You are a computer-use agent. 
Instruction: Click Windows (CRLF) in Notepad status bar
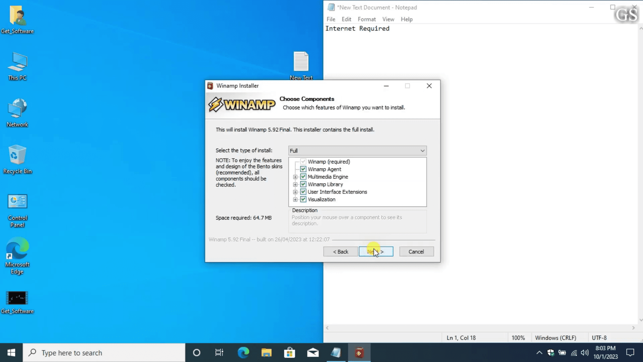pyautogui.click(x=556, y=338)
